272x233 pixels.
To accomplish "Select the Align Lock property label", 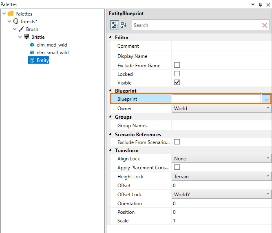I will (128, 158).
